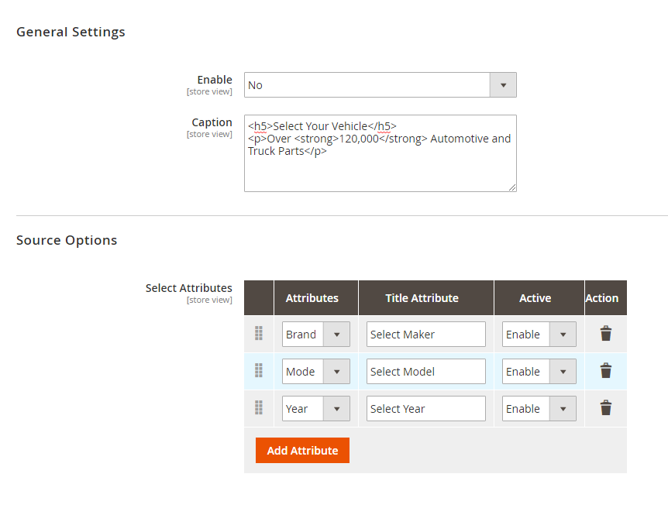Image resolution: width=668 pixels, height=515 pixels.
Task: Open the Year attribute dropdown
Action: point(315,409)
